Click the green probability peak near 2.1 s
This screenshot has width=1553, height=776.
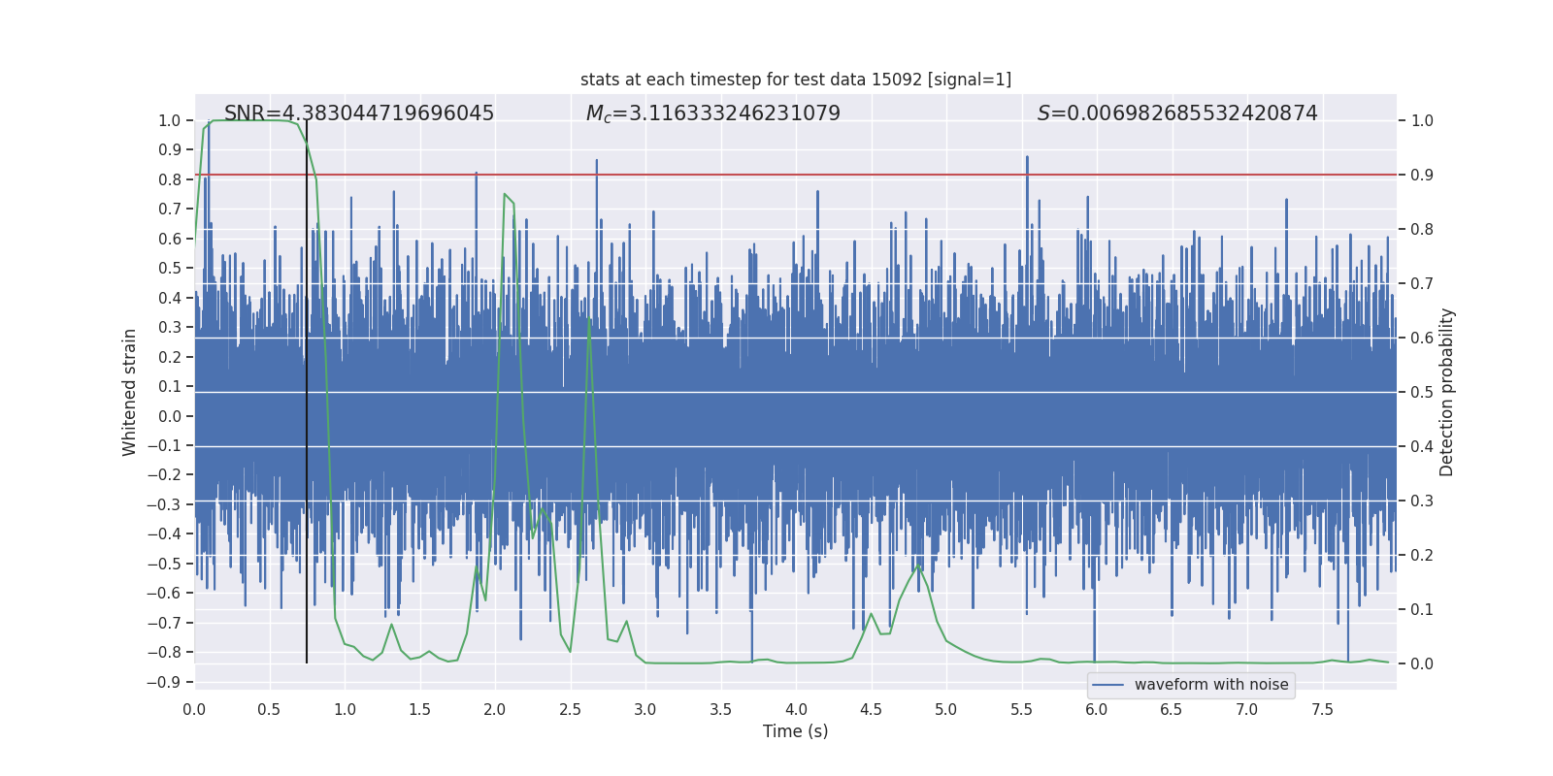click(x=505, y=195)
